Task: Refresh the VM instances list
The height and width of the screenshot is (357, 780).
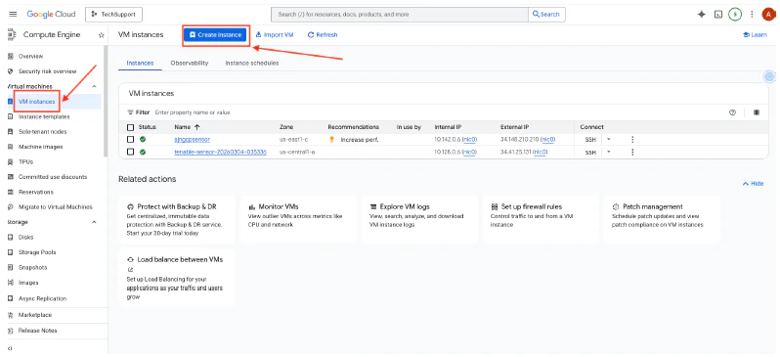Action: click(323, 35)
